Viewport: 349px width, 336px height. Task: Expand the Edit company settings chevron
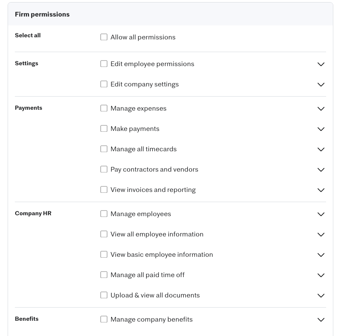[321, 84]
